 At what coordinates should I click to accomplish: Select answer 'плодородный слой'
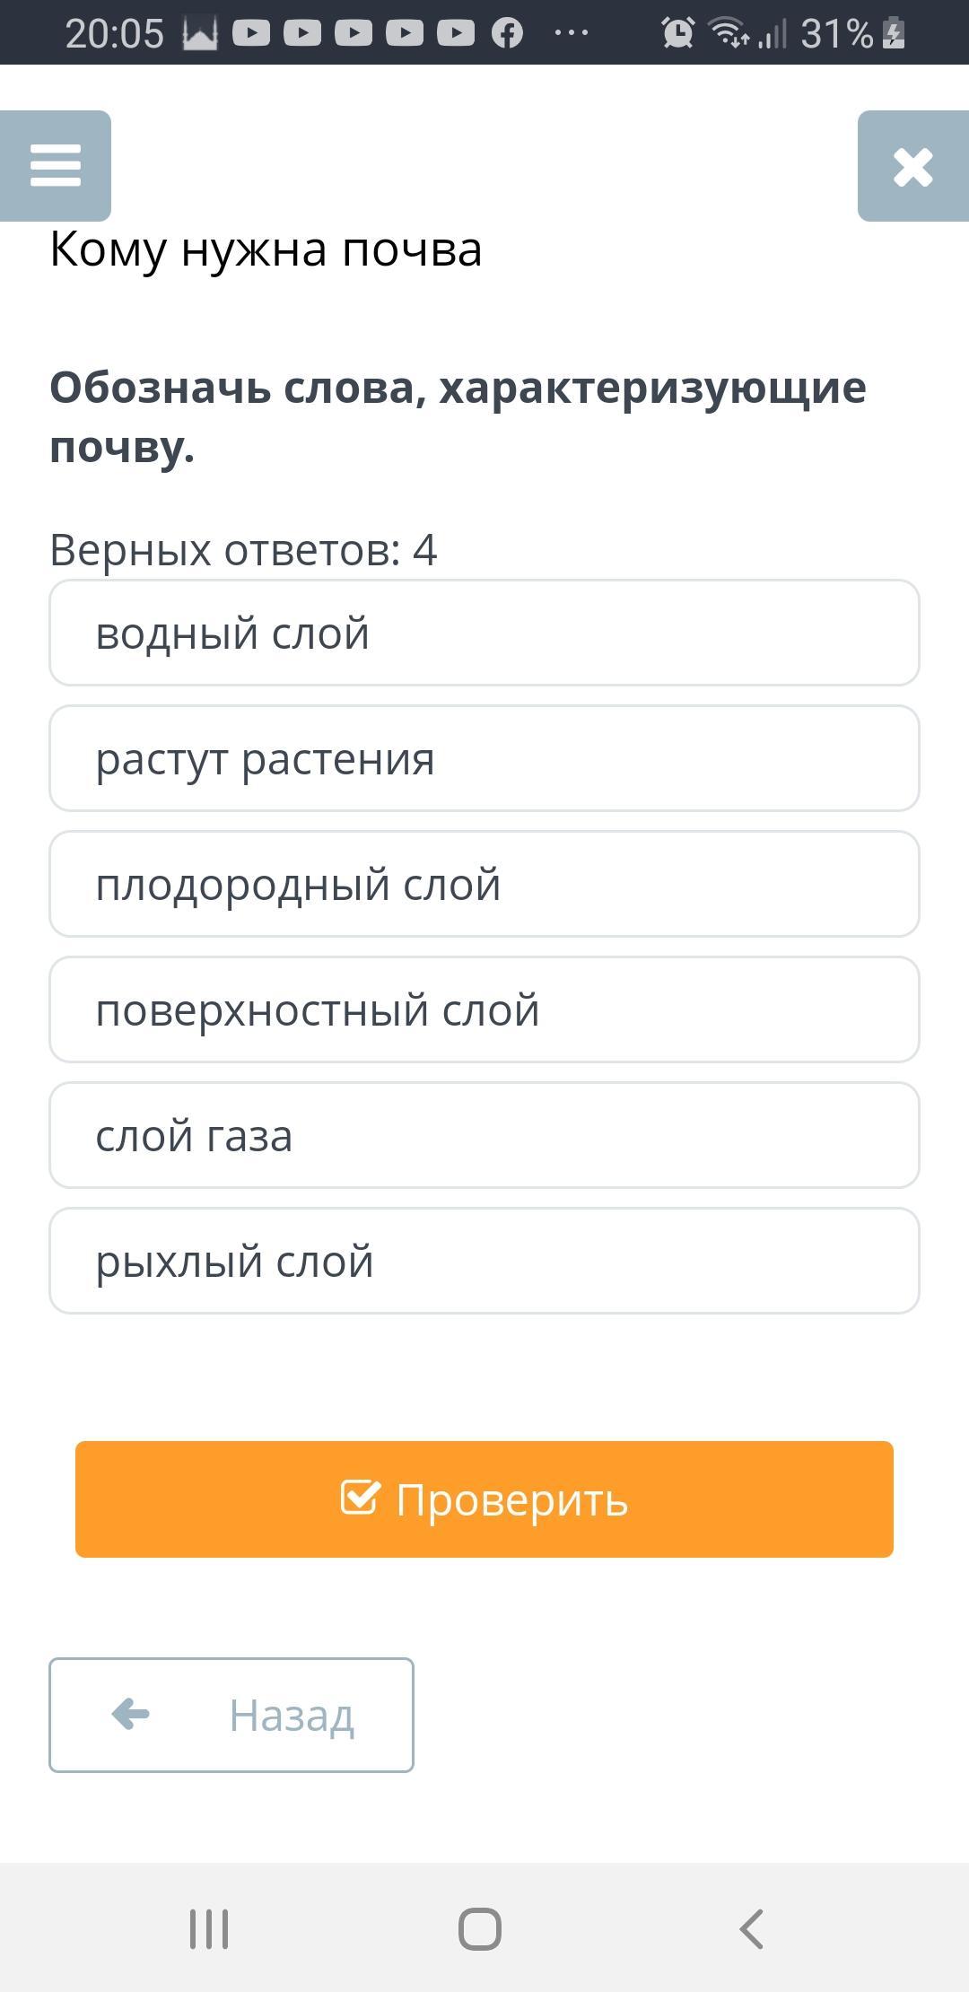coord(484,885)
